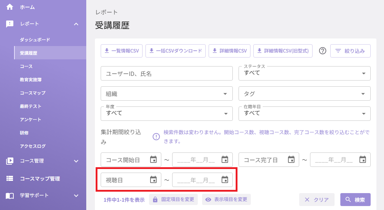The image size is (384, 210).
Task: Open the ステータス dropdown
Action: point(304,73)
